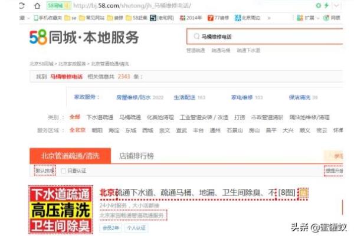
Task: Click the green circle icon in address bar
Action: tap(319, 5)
